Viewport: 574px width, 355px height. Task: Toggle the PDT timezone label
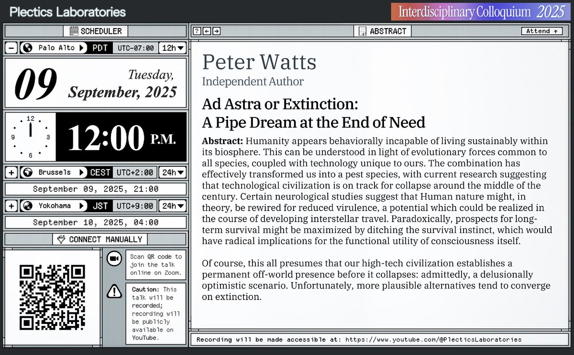(100, 48)
